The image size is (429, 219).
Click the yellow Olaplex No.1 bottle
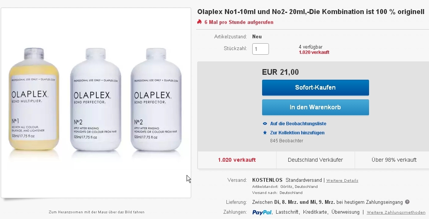[34, 99]
